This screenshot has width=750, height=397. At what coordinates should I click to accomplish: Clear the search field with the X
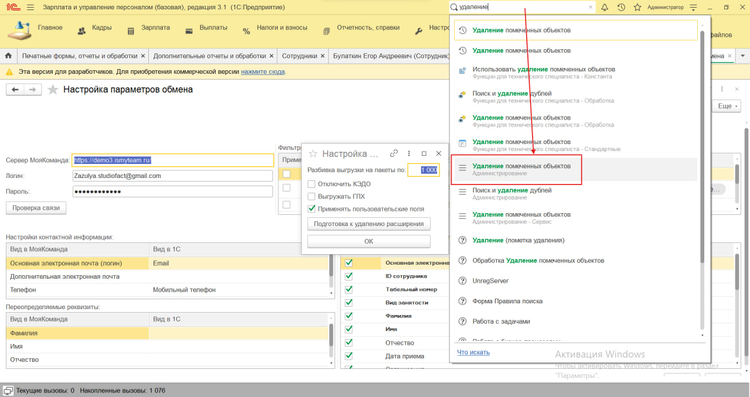pos(591,7)
